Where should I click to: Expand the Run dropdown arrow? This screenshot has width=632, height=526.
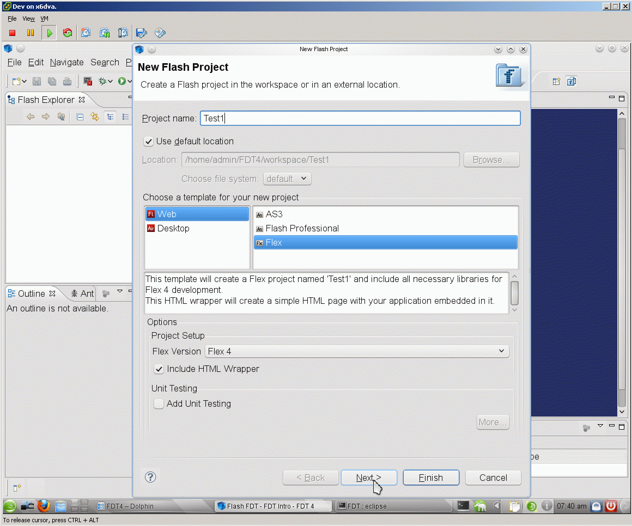pos(129,81)
